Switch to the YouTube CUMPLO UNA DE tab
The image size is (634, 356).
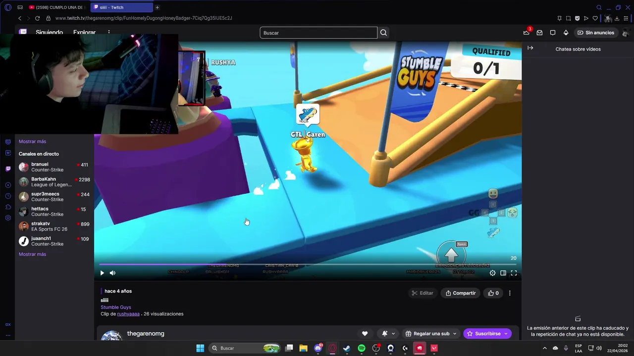click(x=56, y=7)
